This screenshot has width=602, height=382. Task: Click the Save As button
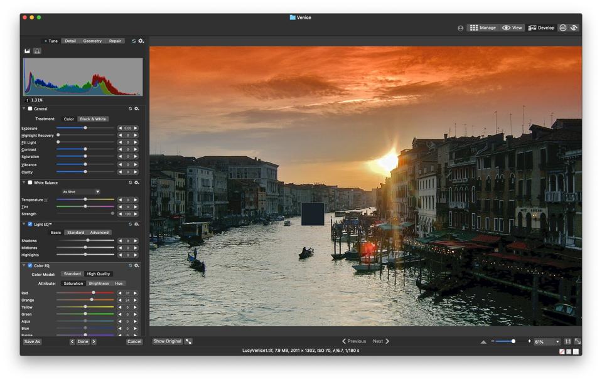[32, 342]
